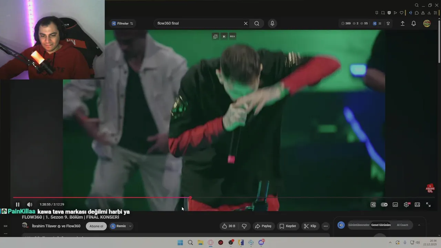This screenshot has height=248, width=441.
Task: Open the Filtreler filter button
Action: pyautogui.click(x=123, y=23)
